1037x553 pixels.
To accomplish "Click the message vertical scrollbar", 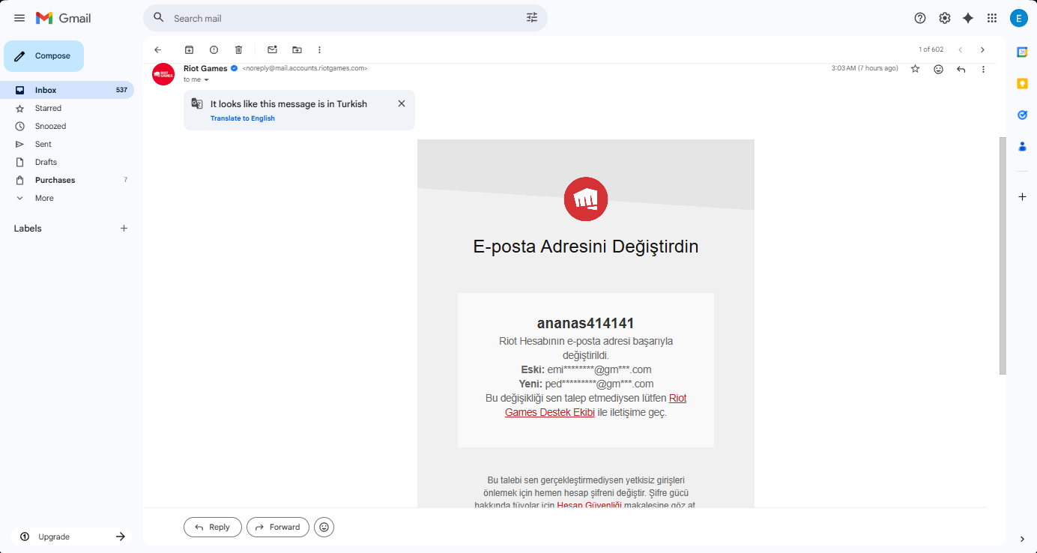I will [x=1003, y=256].
